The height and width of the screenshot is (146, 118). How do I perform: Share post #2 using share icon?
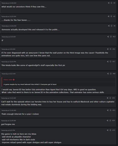click(109, 3)
